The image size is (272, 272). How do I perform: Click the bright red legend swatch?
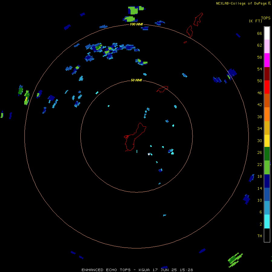coord(267,87)
